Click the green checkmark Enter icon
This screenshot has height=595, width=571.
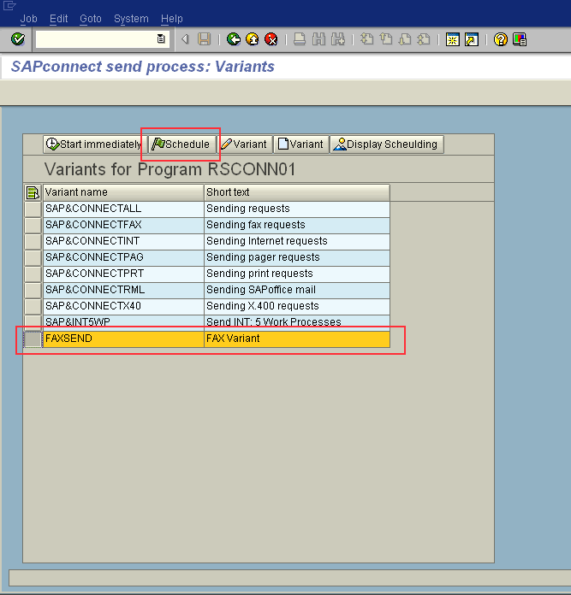pos(17,39)
